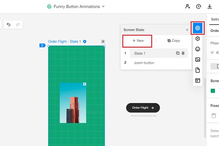
Task: Open Screen State panel via the target icon
Action: pyautogui.click(x=197, y=28)
